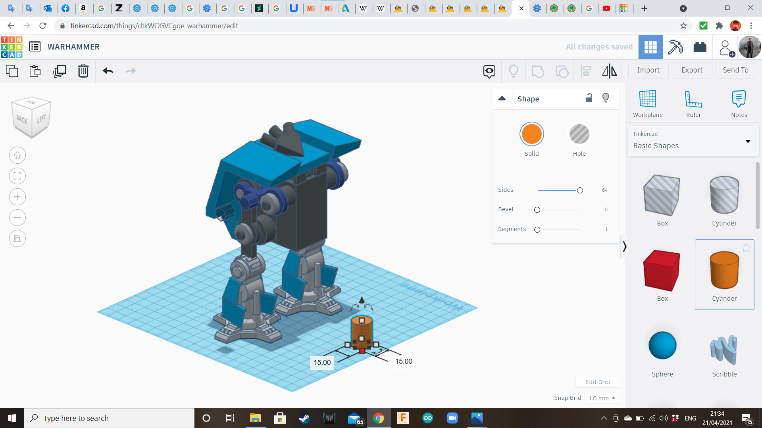This screenshot has height=428, width=762.
Task: Select the Solid shape option
Action: click(x=531, y=134)
